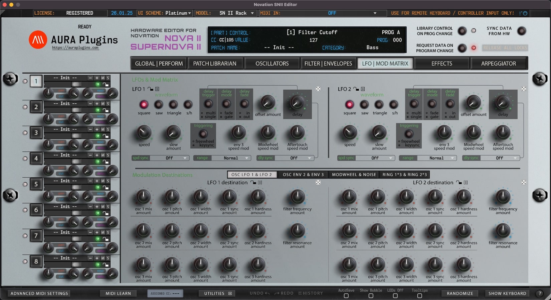
Task: Click the plus button on part 4
Action: [x=97, y=155]
